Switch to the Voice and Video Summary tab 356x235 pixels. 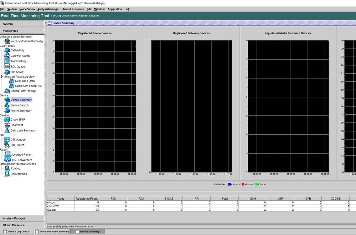click(52, 231)
